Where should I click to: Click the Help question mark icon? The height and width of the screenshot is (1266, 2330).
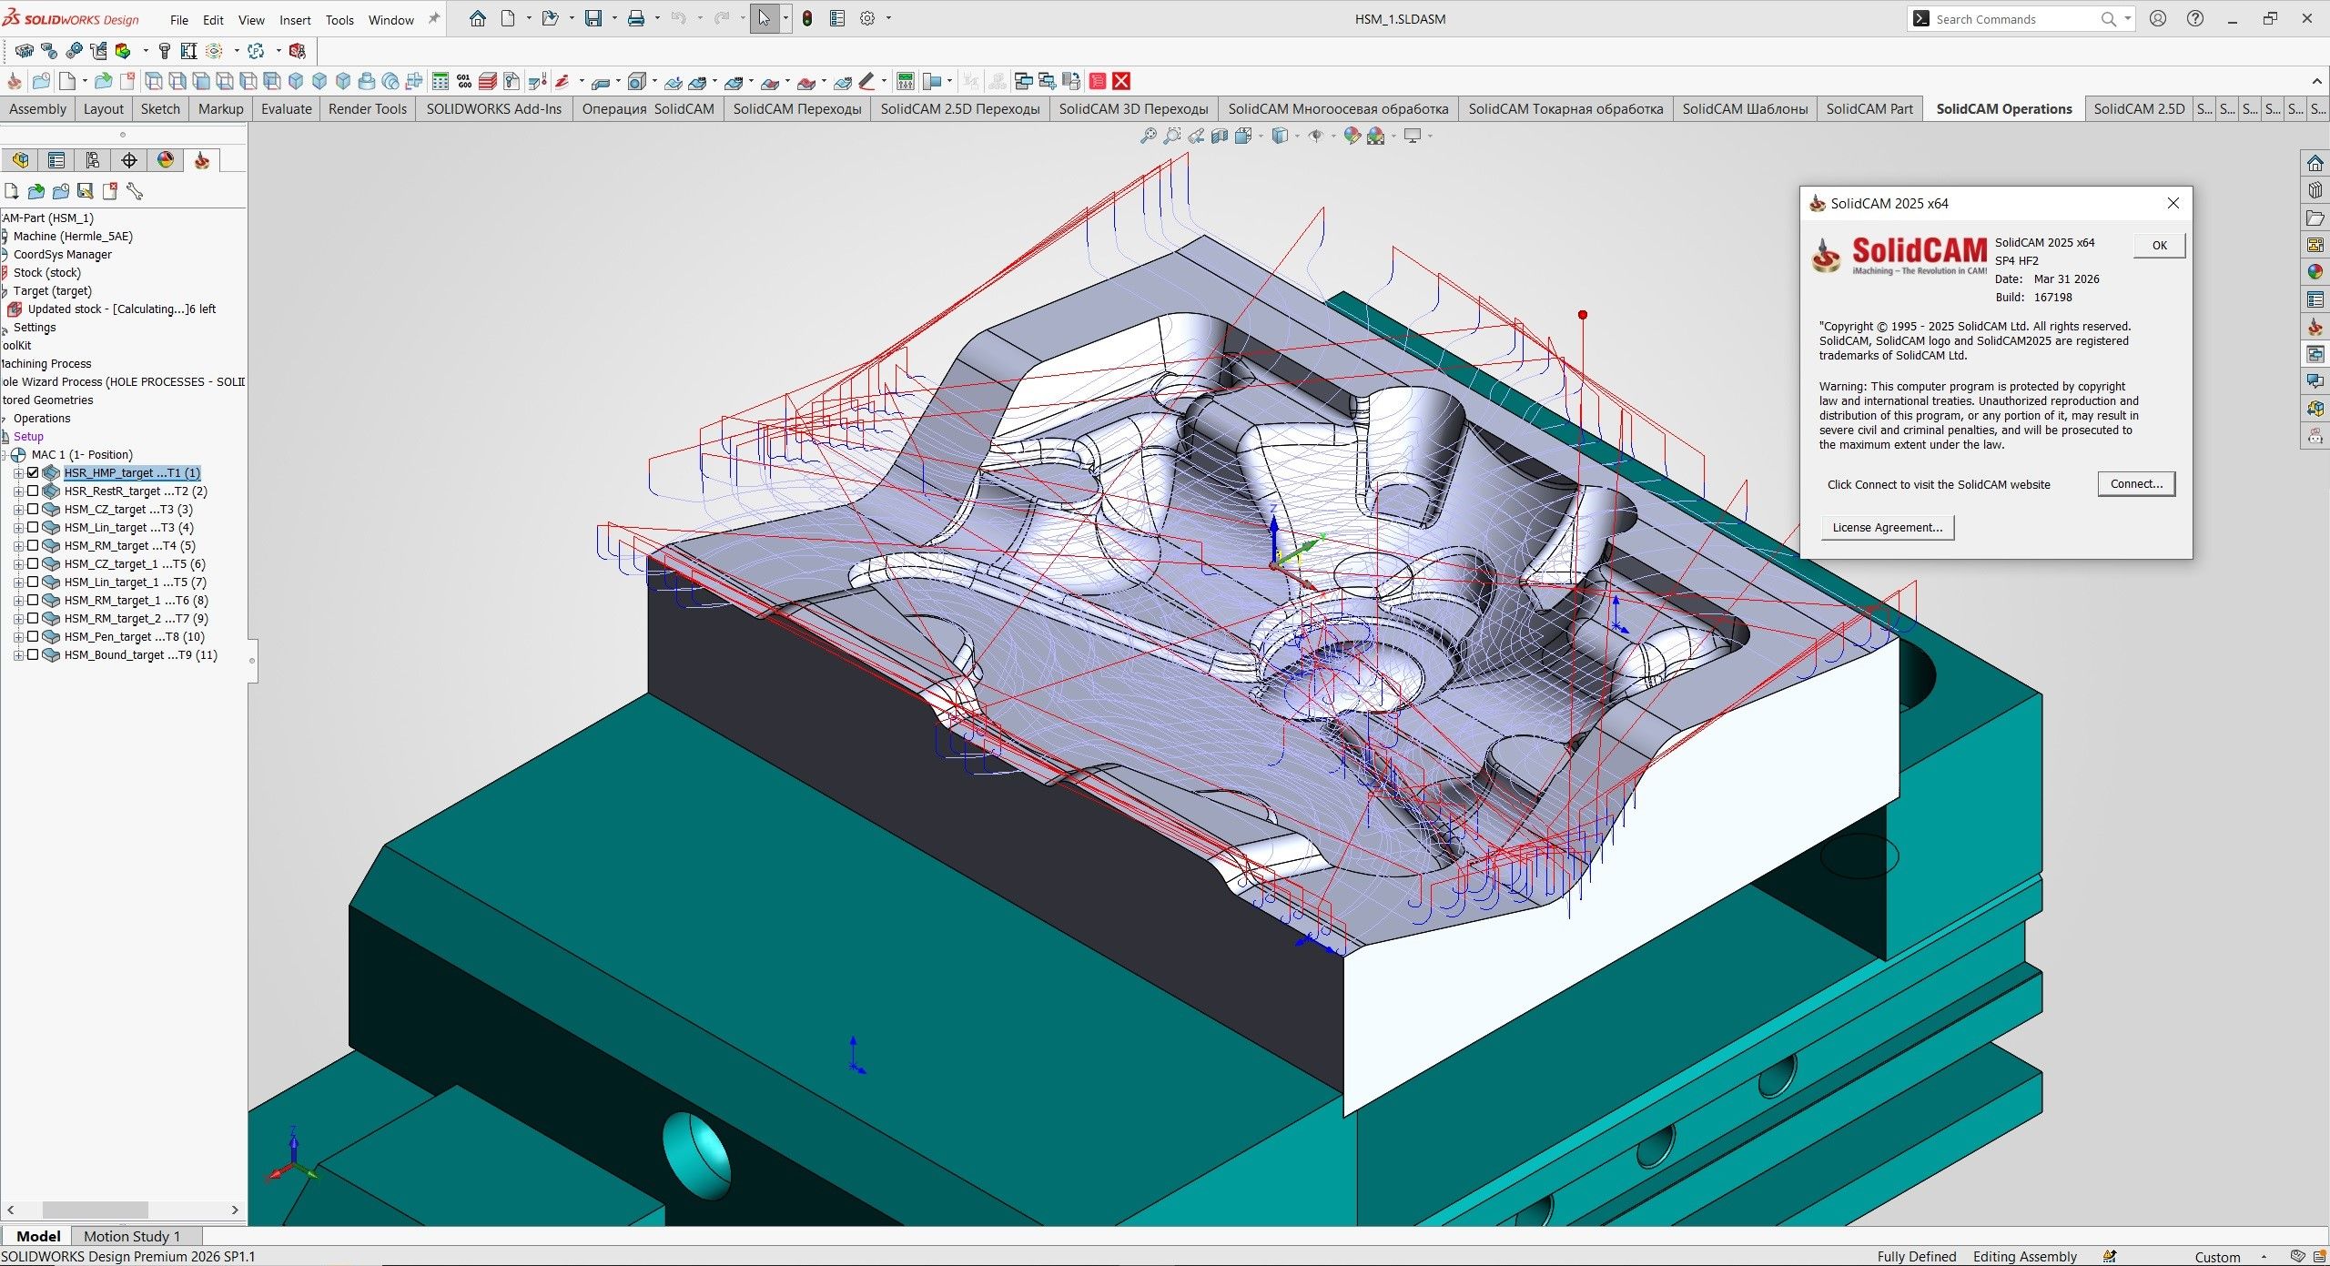tap(2195, 18)
